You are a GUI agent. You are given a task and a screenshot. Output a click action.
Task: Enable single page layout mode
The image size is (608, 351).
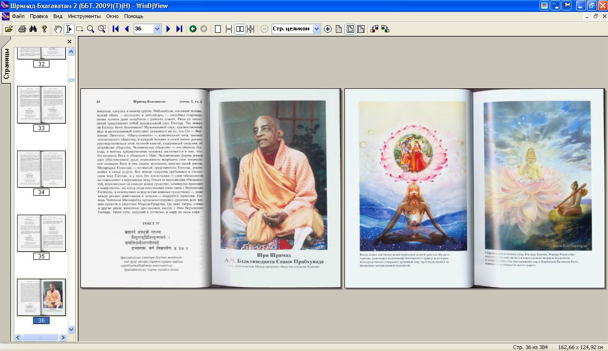[x=218, y=29]
